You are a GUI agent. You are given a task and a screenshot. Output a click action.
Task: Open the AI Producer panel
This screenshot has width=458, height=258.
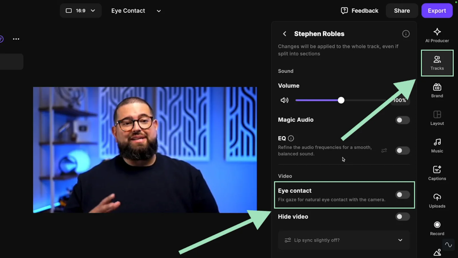(437, 35)
